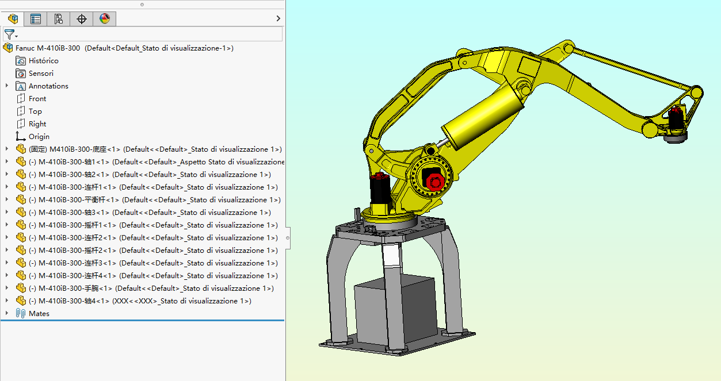
Task: Expand the M-410iB-300-轴2<1> component
Action: 7,174
